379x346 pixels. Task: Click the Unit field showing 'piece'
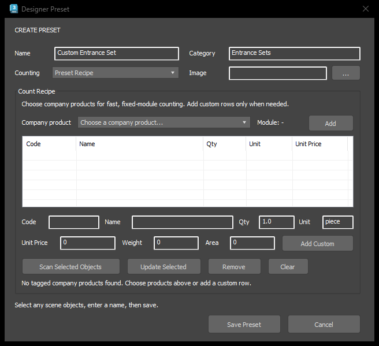tap(337, 222)
